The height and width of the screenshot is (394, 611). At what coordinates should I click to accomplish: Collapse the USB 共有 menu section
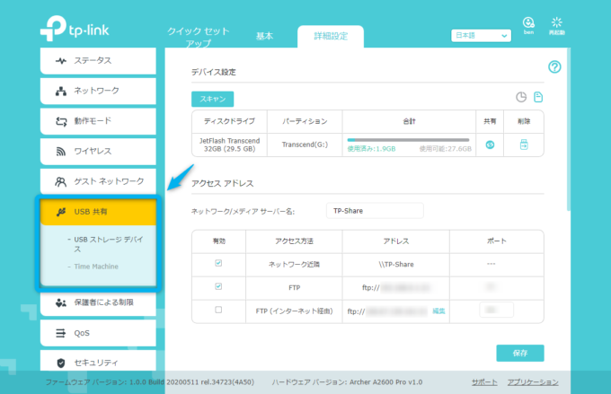click(98, 212)
